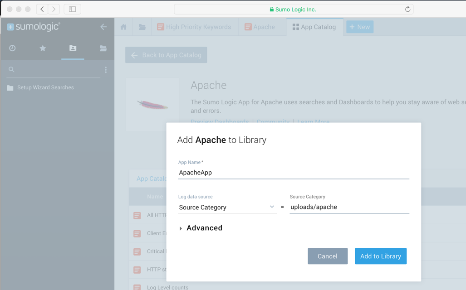Toggle the browser sidebar view button
Viewport: 466px width, 290px height.
[72, 9]
